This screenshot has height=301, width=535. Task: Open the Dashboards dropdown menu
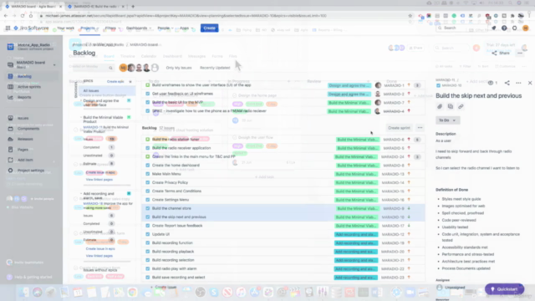click(x=139, y=28)
